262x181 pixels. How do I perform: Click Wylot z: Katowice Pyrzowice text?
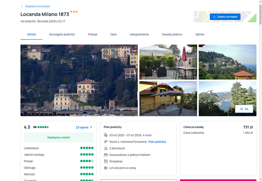pyautogui.click(x=128, y=142)
